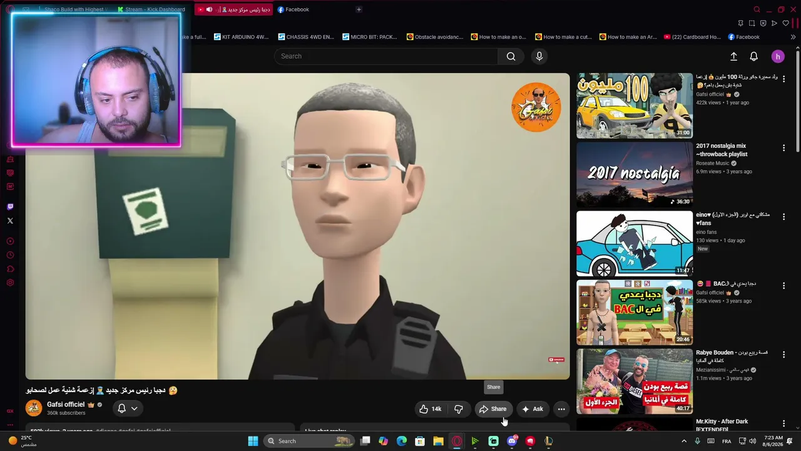Open options for the 100 million video
Viewport: 801px width, 451px height.
tap(783, 79)
